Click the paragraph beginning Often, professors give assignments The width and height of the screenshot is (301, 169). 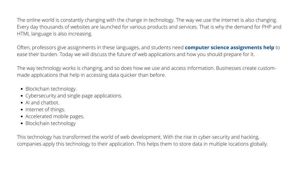[148, 51]
